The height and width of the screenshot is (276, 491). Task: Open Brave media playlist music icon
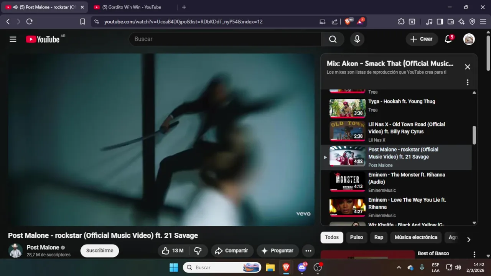[430, 22]
